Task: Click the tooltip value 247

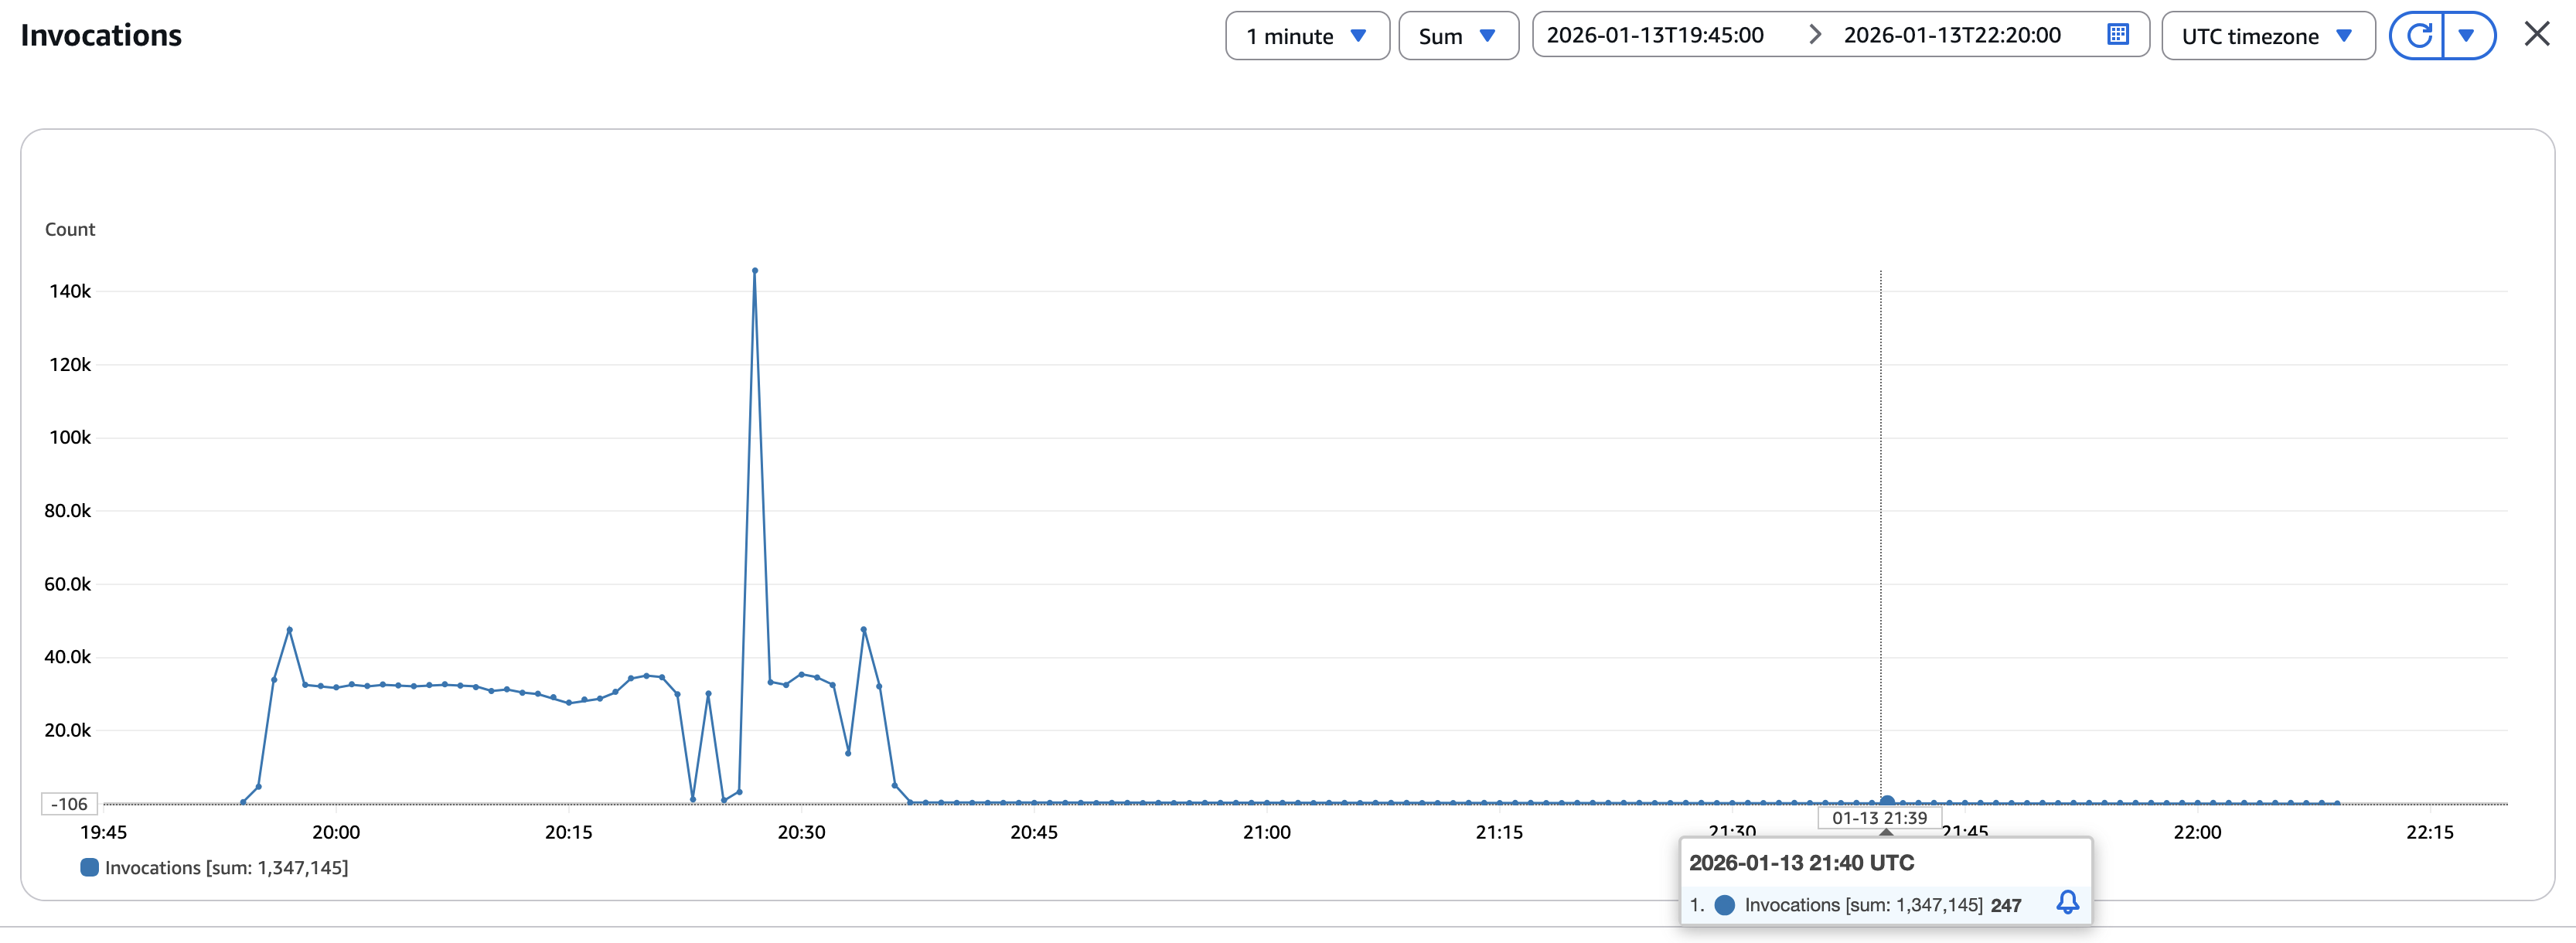Action: [2006, 905]
